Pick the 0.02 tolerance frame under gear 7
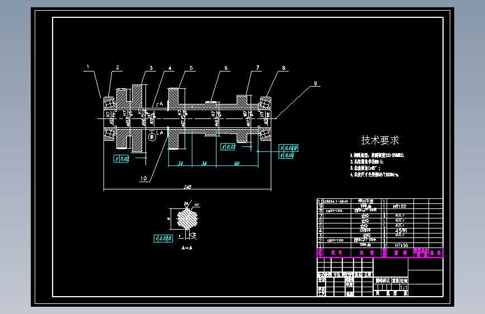The width and height of the screenshot is (485, 314). [x=228, y=147]
